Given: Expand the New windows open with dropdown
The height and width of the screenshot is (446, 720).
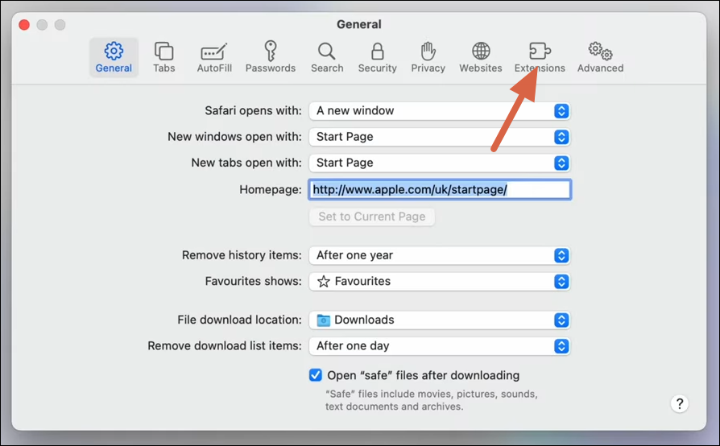Looking at the screenshot, I should point(440,137).
